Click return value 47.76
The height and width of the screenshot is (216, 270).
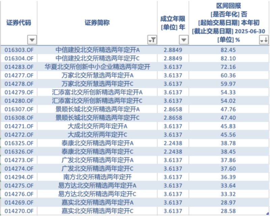(228, 109)
